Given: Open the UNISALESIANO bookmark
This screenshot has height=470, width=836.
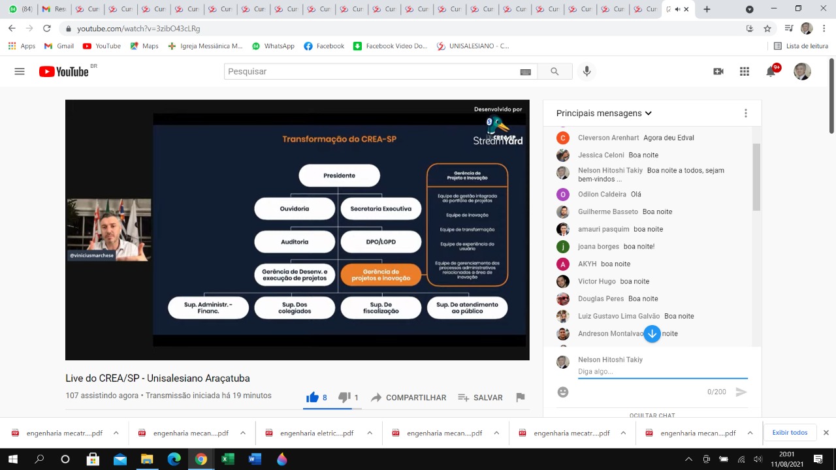Looking at the screenshot, I should [473, 46].
